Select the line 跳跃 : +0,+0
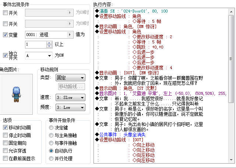The image size is (236, 168). click(148, 47)
